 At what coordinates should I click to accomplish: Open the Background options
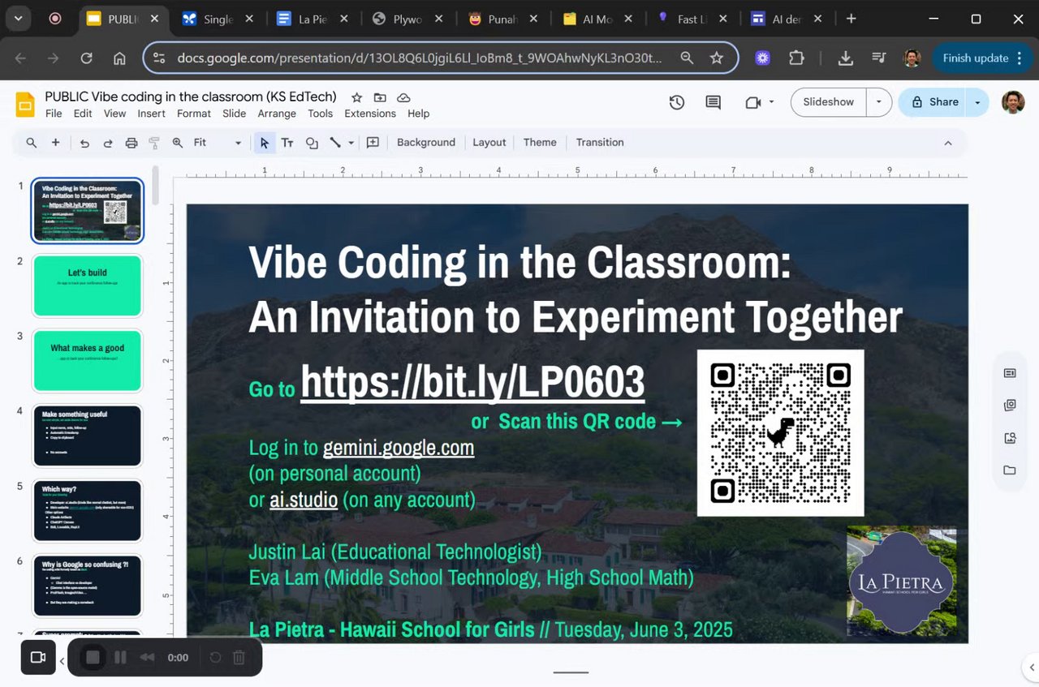(x=426, y=143)
